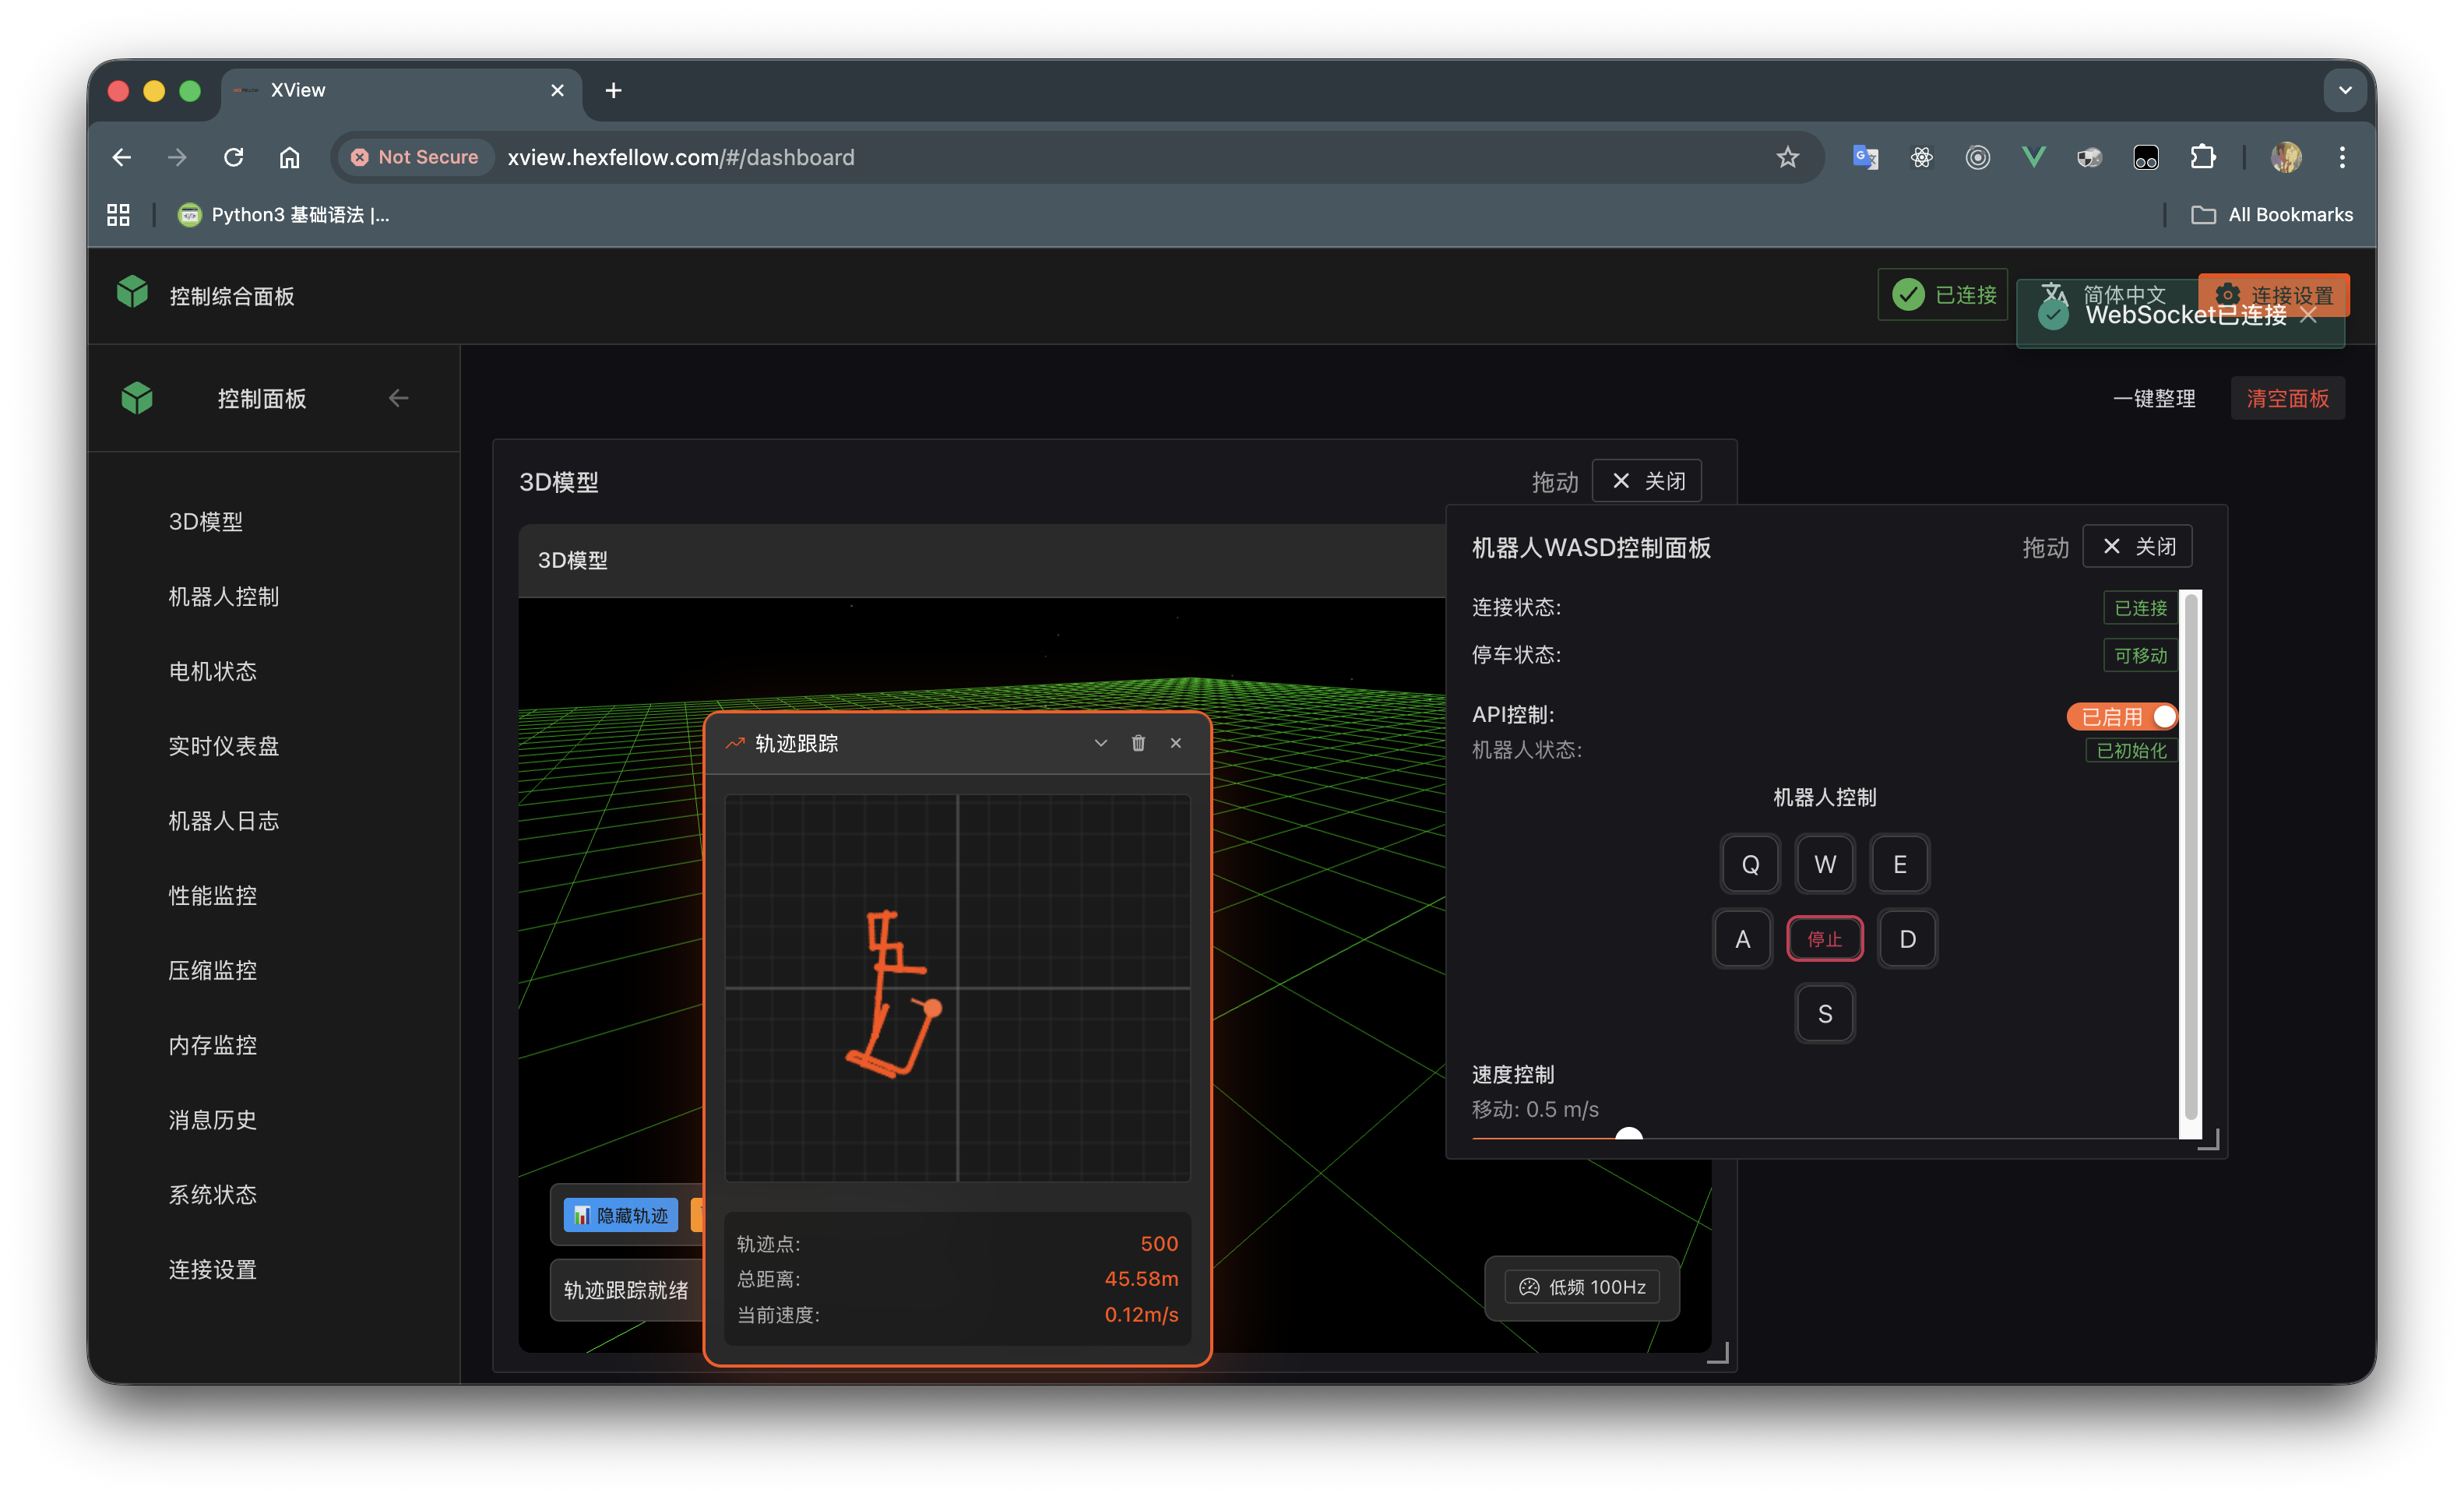Open the Motor Status sidebar item

[x=213, y=671]
